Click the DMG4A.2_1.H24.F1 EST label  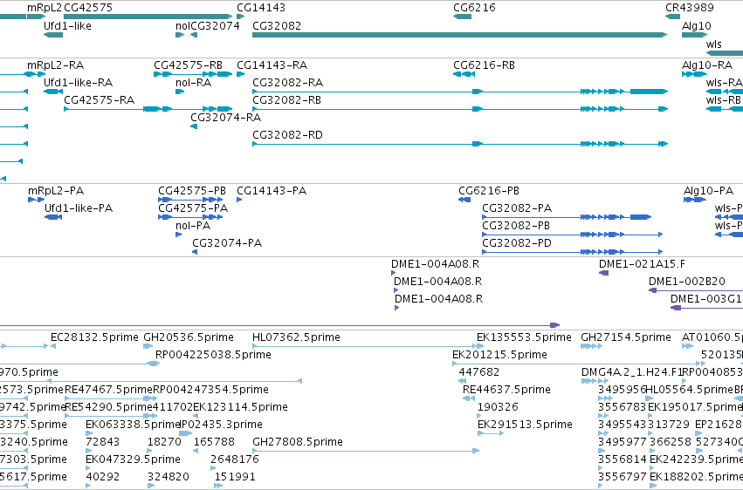631,372
